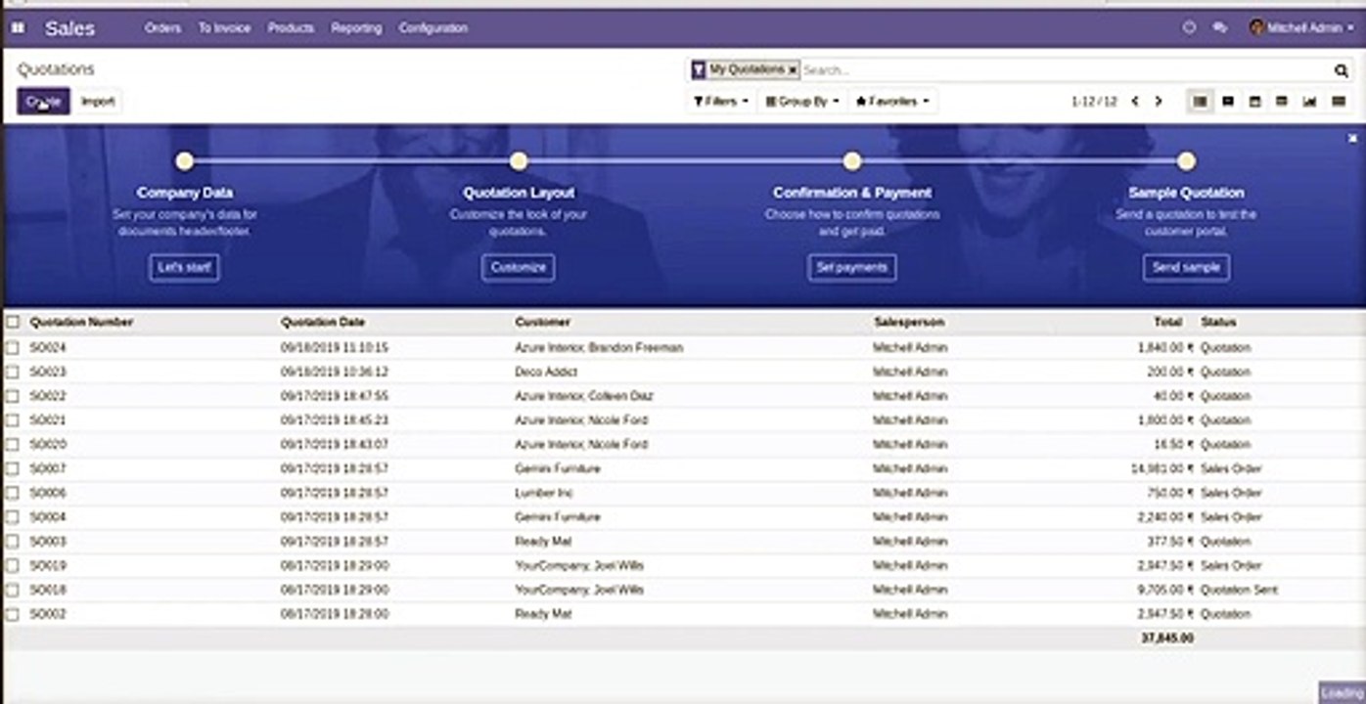1366x704 pixels.
Task: Switch to pivot view
Action: (x=1281, y=102)
